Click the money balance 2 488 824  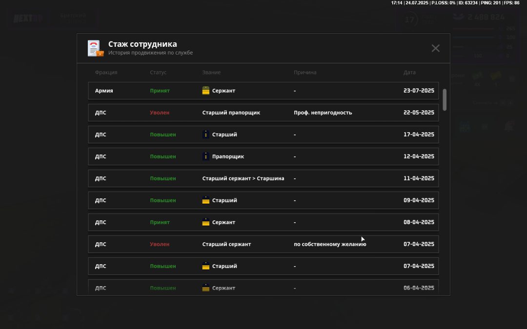click(x=486, y=18)
